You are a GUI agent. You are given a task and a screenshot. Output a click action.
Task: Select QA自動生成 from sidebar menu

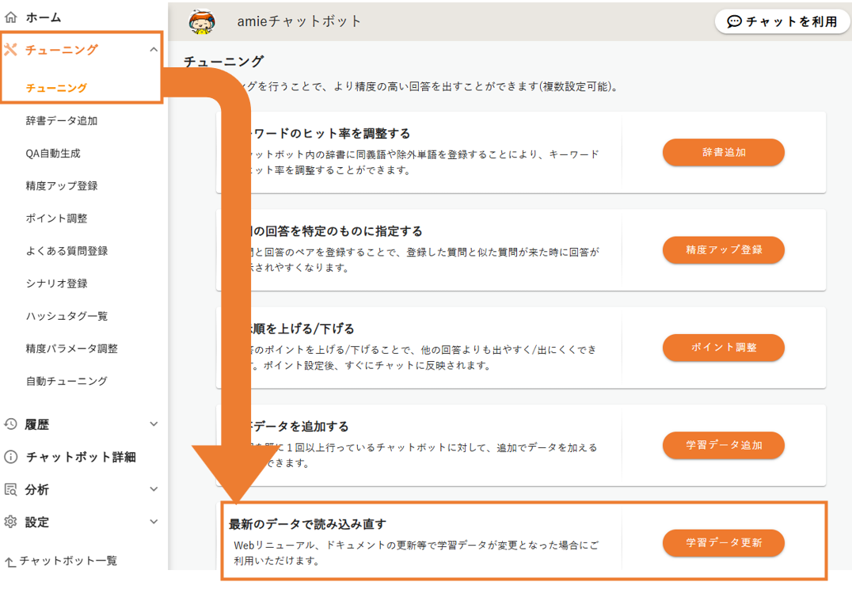52,154
